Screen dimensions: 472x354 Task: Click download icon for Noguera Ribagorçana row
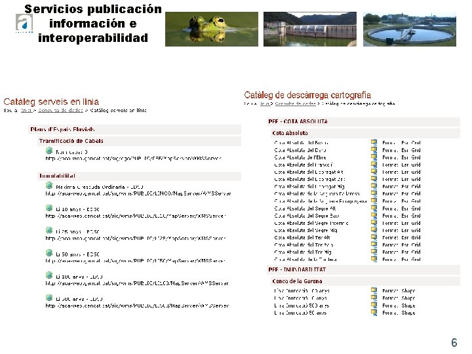click(x=374, y=201)
